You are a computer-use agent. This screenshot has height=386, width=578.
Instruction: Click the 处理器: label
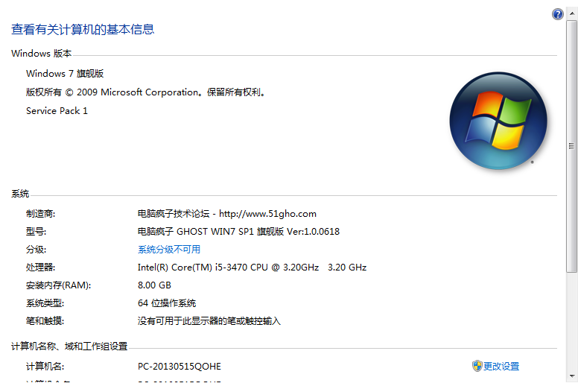(40, 268)
